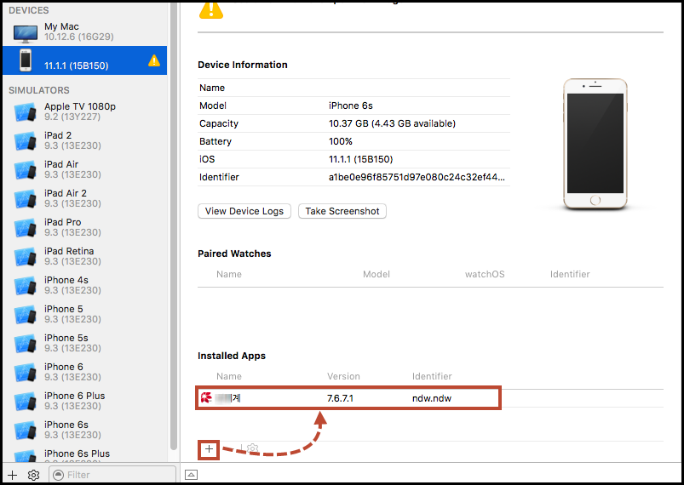
Task: Select the iPad Air simulator row
Action: pyautogui.click(x=84, y=169)
